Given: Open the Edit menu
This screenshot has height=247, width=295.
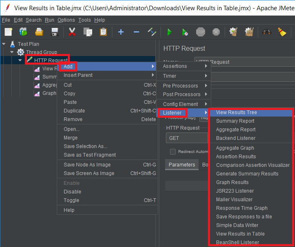Looking at the screenshot, I should tap(18, 20).
